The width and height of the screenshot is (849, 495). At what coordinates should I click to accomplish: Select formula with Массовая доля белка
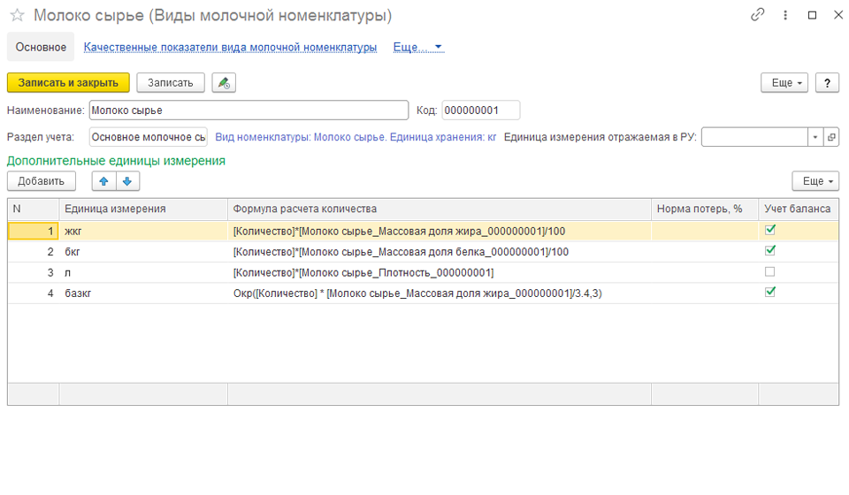click(440, 252)
